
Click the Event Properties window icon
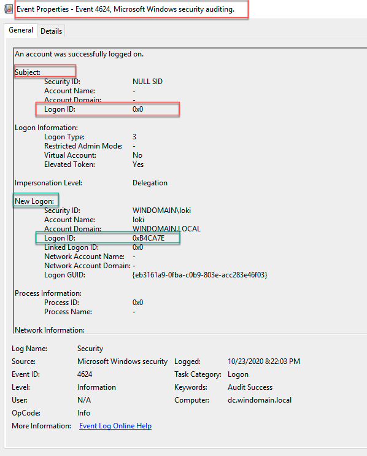click(x=9, y=9)
